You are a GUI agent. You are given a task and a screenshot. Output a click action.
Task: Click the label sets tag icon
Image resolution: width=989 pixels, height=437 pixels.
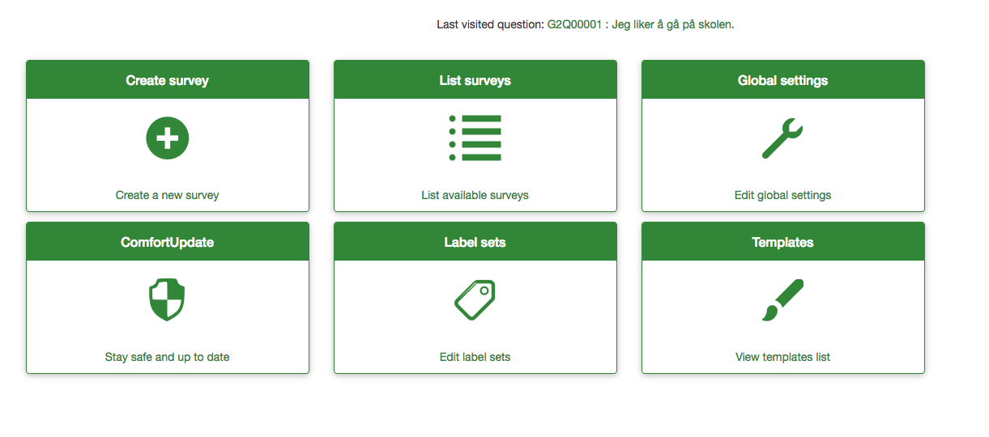pos(475,299)
